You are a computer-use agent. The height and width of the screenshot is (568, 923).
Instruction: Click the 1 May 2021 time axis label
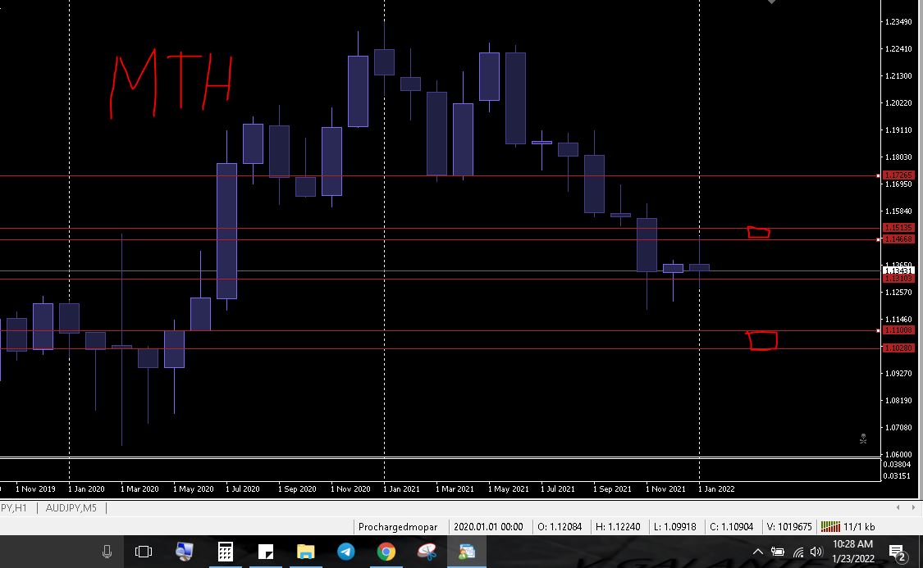tap(508, 488)
